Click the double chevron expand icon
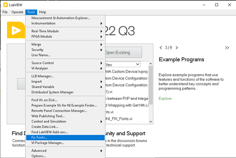This screenshot has width=236, height=158. pos(227,48)
